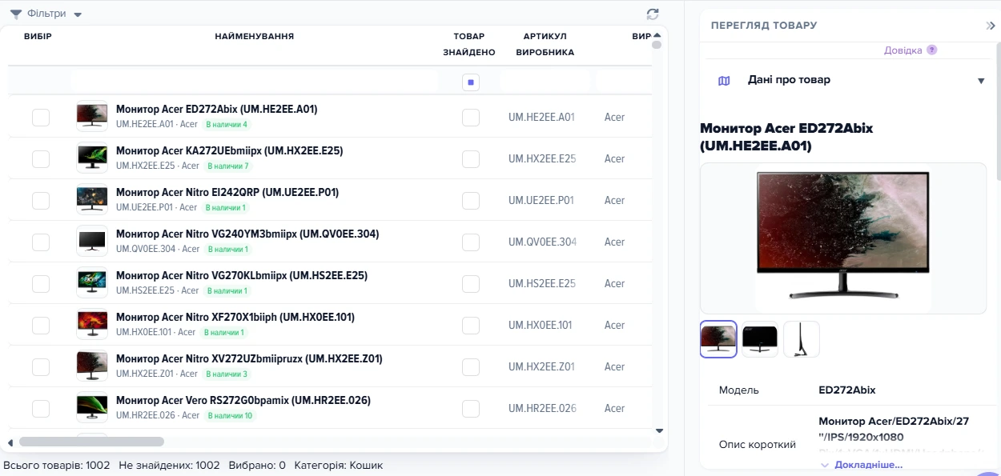The width and height of the screenshot is (1001, 476).
Task: Click the Артикул виробника filter input field
Action: point(545,82)
